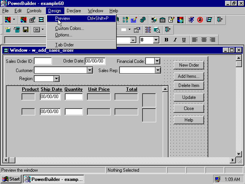245x184 pixels.
Task: Click the colorful Browser icon
Action: (180, 20)
